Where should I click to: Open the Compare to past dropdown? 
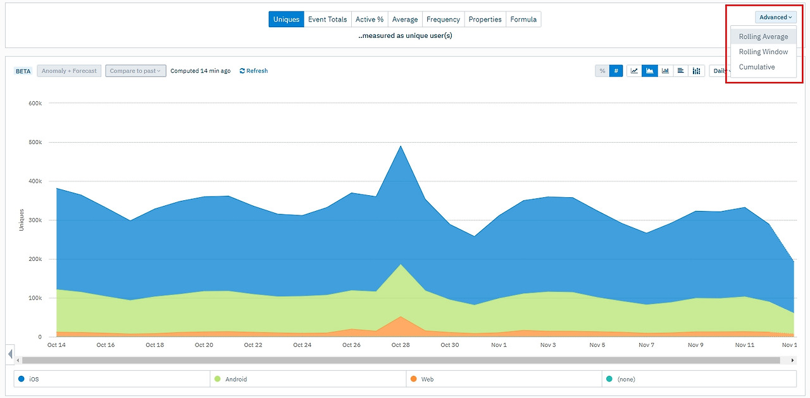(135, 71)
